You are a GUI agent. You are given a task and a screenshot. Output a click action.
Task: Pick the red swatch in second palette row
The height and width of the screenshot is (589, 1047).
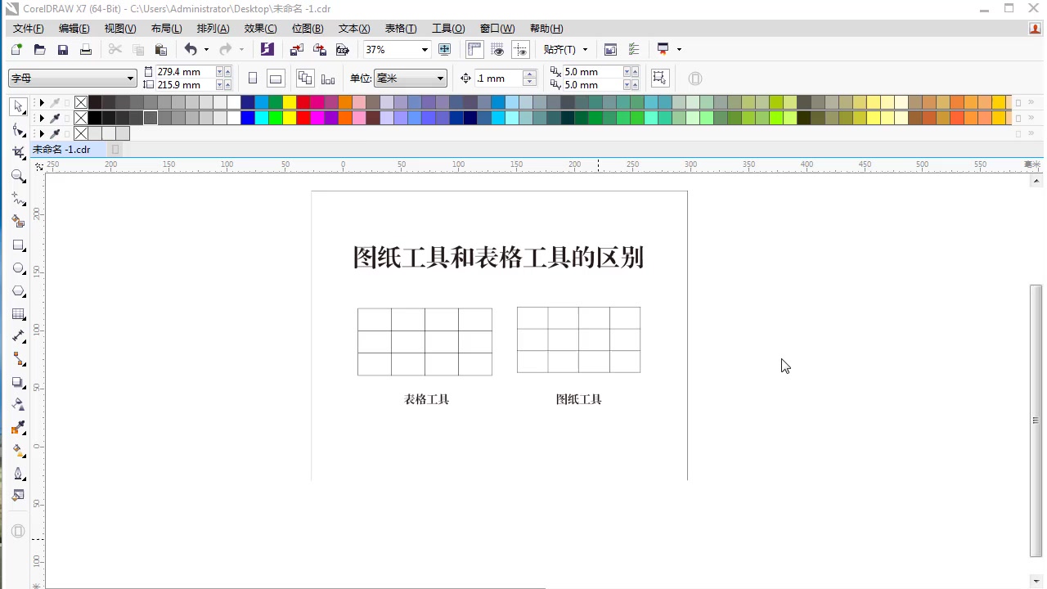click(303, 118)
